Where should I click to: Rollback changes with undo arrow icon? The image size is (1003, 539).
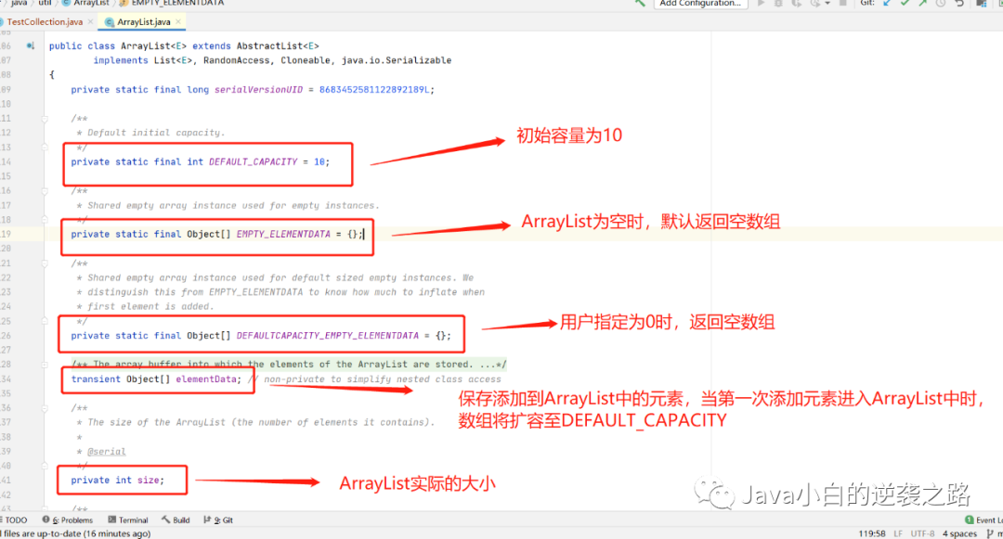click(x=958, y=3)
